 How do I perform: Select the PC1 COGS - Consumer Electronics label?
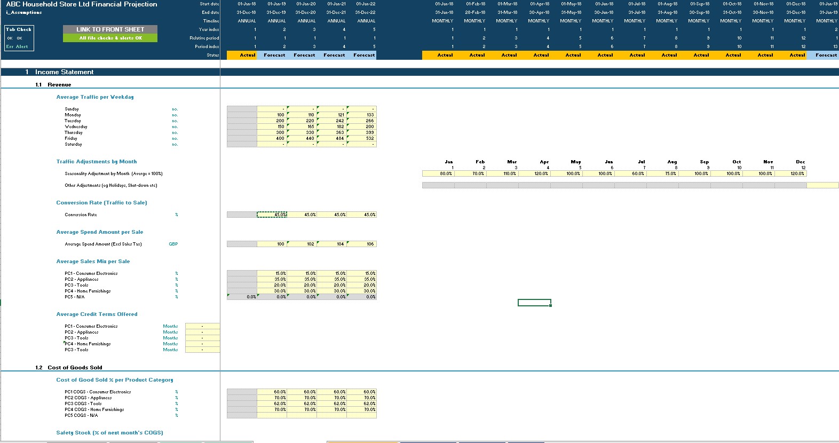98,392
